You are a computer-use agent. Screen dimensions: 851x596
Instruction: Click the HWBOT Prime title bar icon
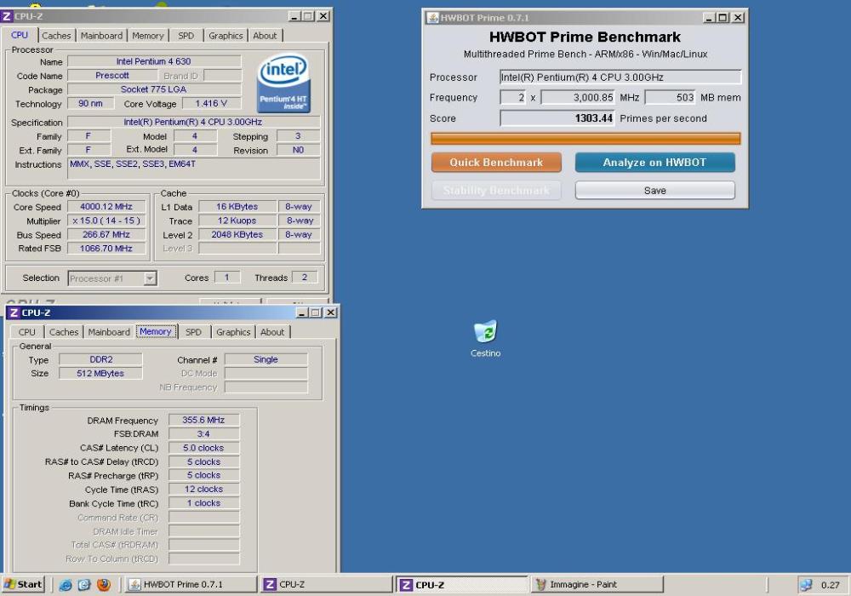(x=432, y=17)
